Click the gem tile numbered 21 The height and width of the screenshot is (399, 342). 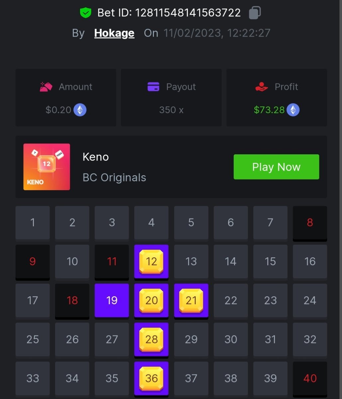coord(191,301)
